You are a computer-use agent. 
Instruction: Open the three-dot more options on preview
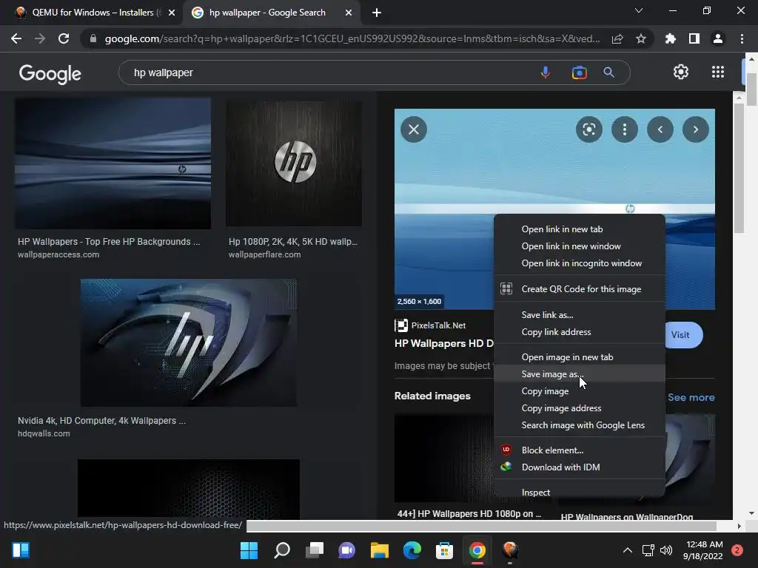click(x=625, y=129)
